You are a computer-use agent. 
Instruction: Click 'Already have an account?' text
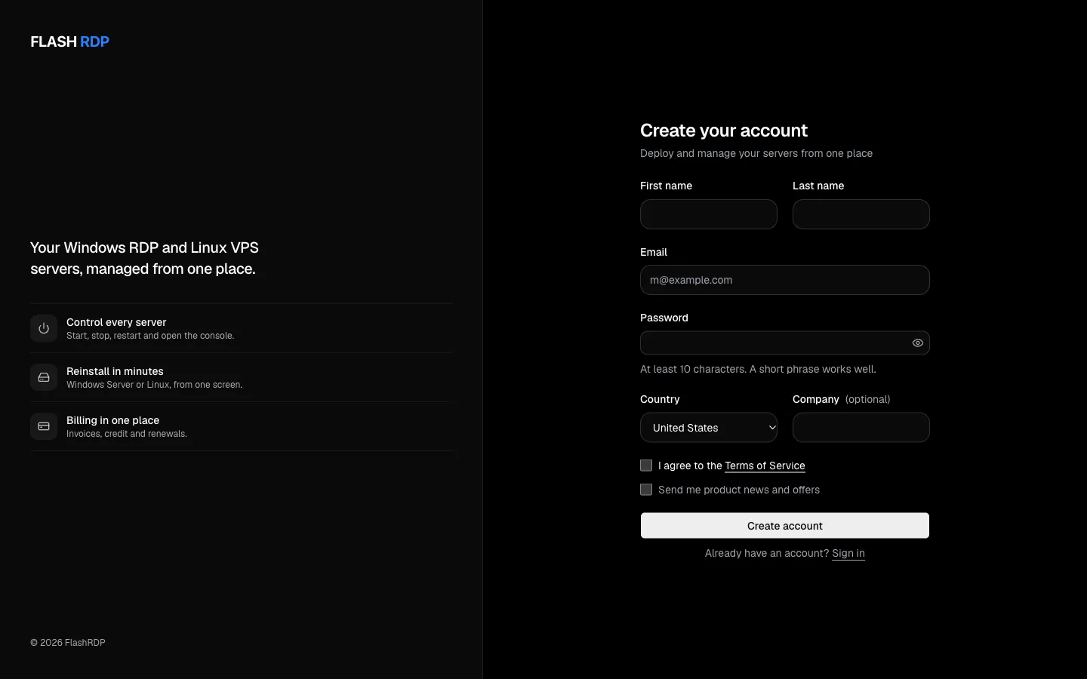click(767, 553)
